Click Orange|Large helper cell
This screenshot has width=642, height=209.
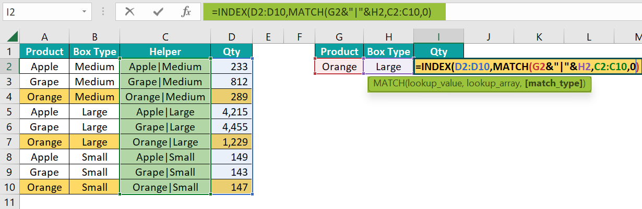click(165, 142)
